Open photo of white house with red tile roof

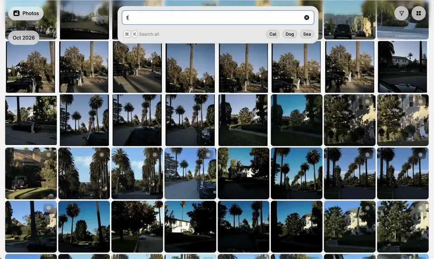point(190,226)
